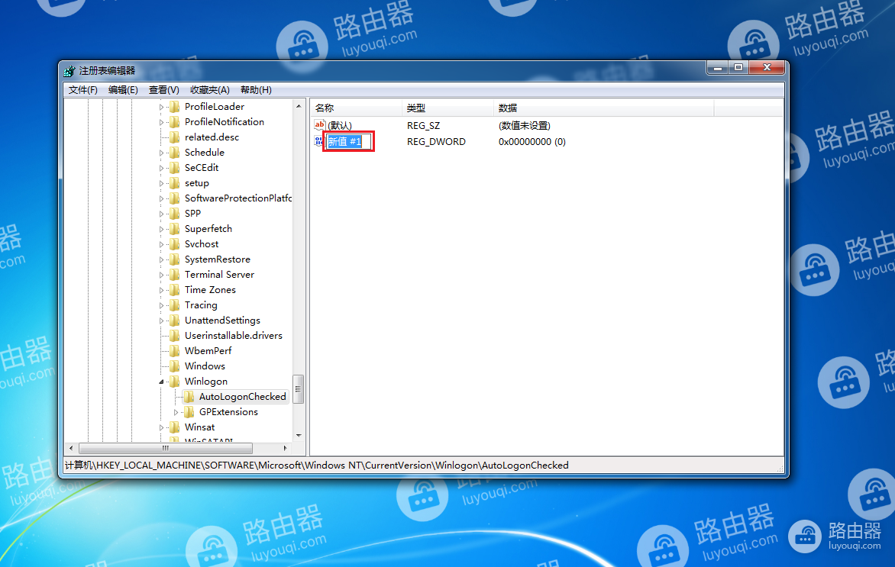
Task: Click the REG_DWORD type cell
Action: tap(436, 141)
